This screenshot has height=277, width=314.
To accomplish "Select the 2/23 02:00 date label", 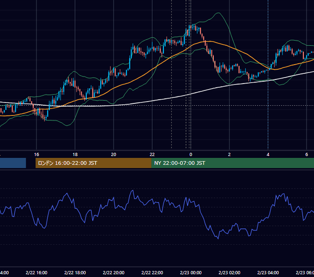I will pos(229,272).
